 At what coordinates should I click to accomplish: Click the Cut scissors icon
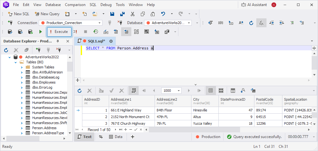pos(133,14)
